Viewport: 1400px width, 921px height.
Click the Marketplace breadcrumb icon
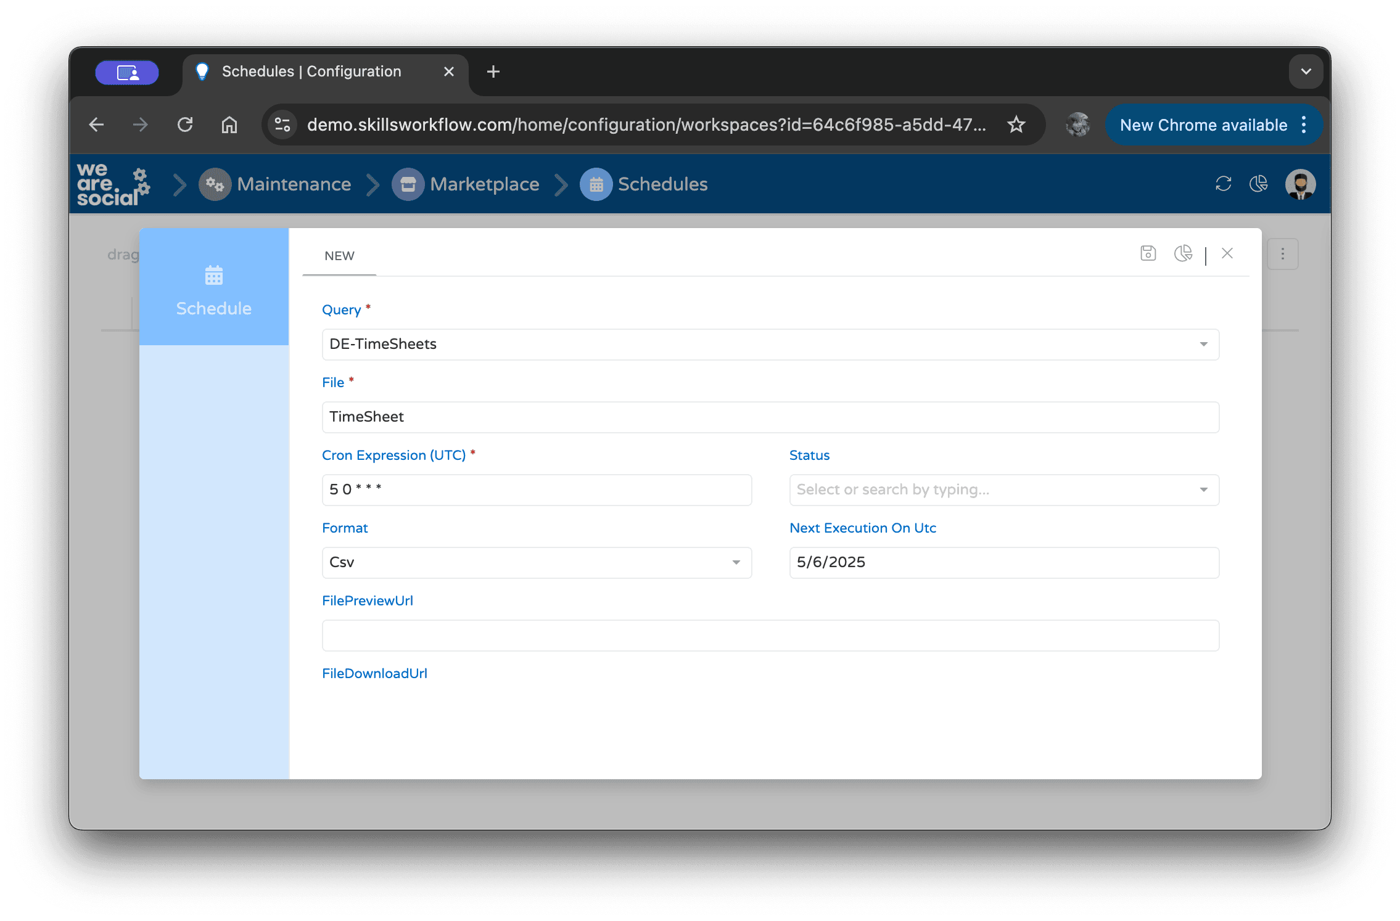click(408, 184)
